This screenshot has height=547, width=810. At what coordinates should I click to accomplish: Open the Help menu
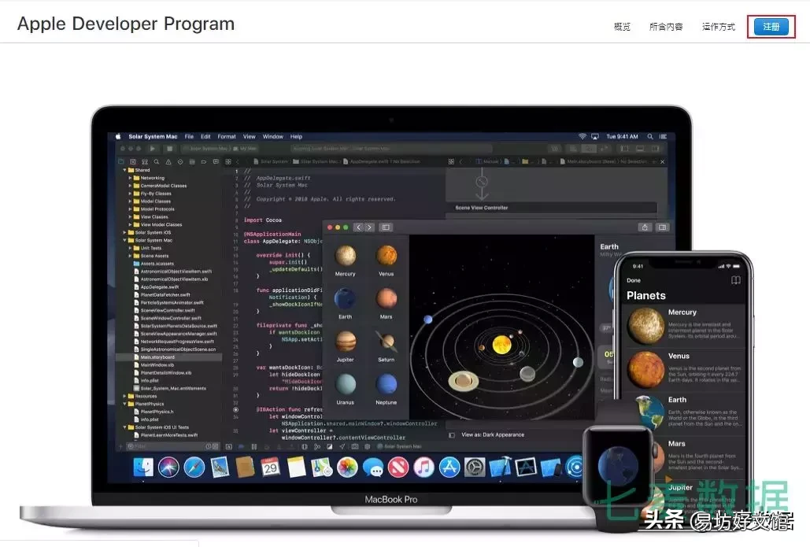click(296, 136)
